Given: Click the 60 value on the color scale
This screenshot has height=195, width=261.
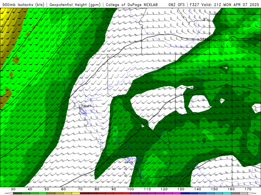Looking at the screenshot, I should point(63,189).
